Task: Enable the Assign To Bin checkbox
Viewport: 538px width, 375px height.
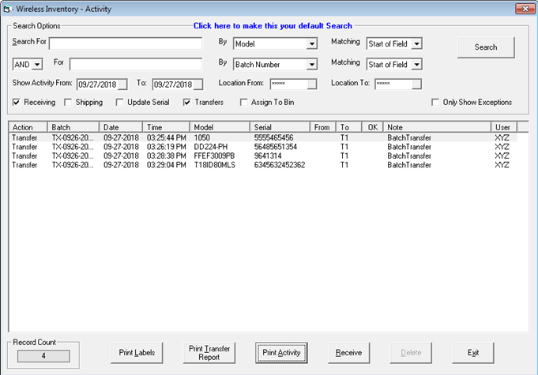Action: point(243,103)
